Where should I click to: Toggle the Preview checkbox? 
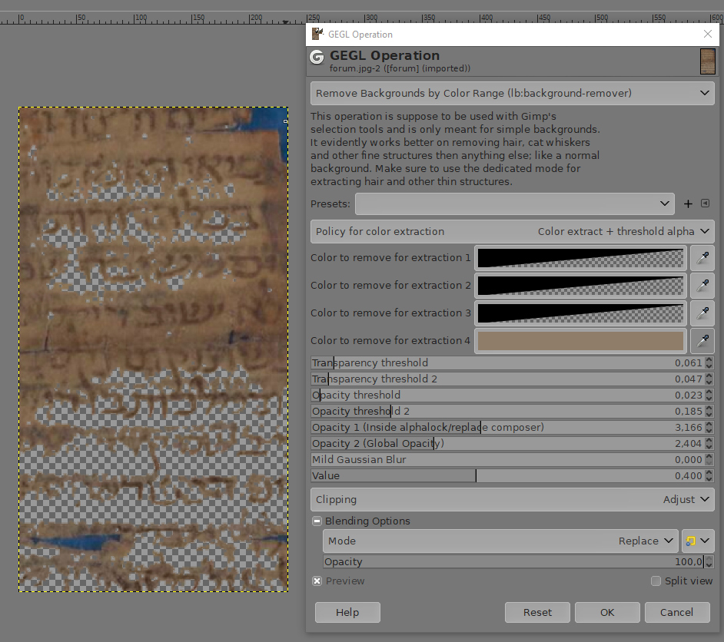point(317,581)
